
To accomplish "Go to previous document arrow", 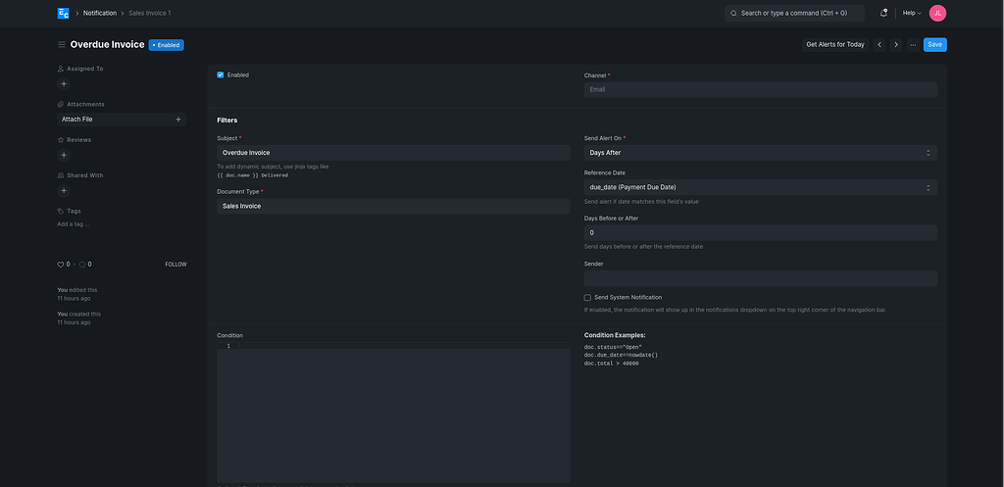I will 879,45.
